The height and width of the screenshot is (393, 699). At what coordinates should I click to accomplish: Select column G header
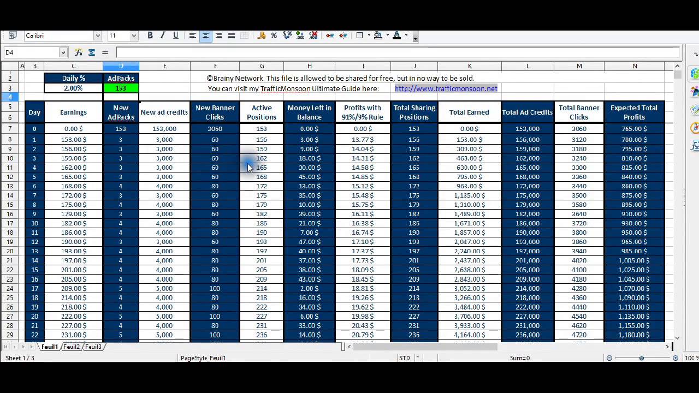click(262, 66)
